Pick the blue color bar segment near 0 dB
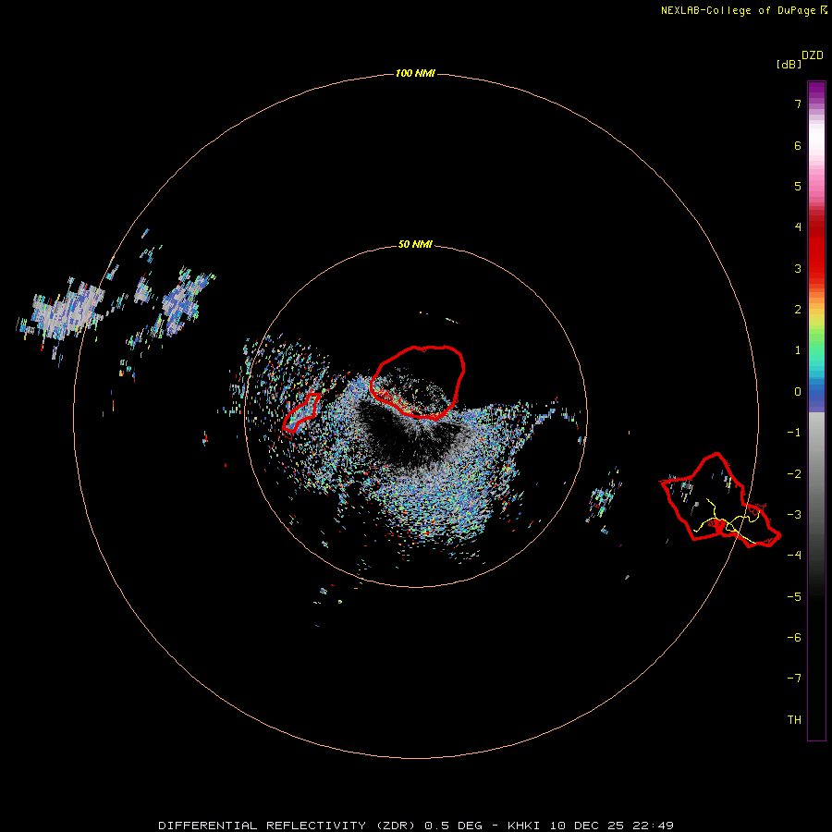This screenshot has width=832, height=832. point(816,394)
